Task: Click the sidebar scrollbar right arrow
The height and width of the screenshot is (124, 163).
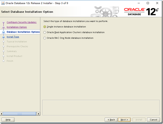Action: click(38, 114)
